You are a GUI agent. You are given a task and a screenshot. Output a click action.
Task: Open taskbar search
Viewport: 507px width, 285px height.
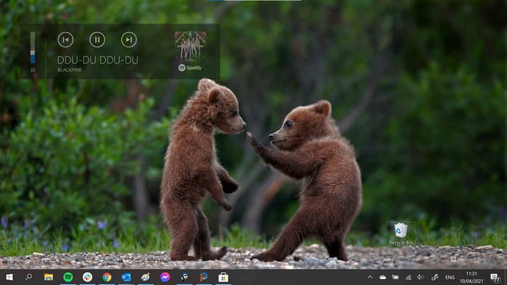29,277
